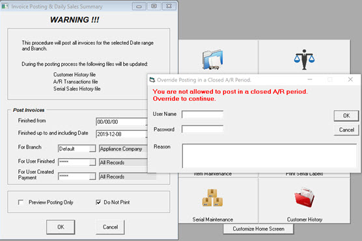Click Customize Home Screen button
The width and height of the screenshot is (362, 241).
pyautogui.click(x=258, y=229)
